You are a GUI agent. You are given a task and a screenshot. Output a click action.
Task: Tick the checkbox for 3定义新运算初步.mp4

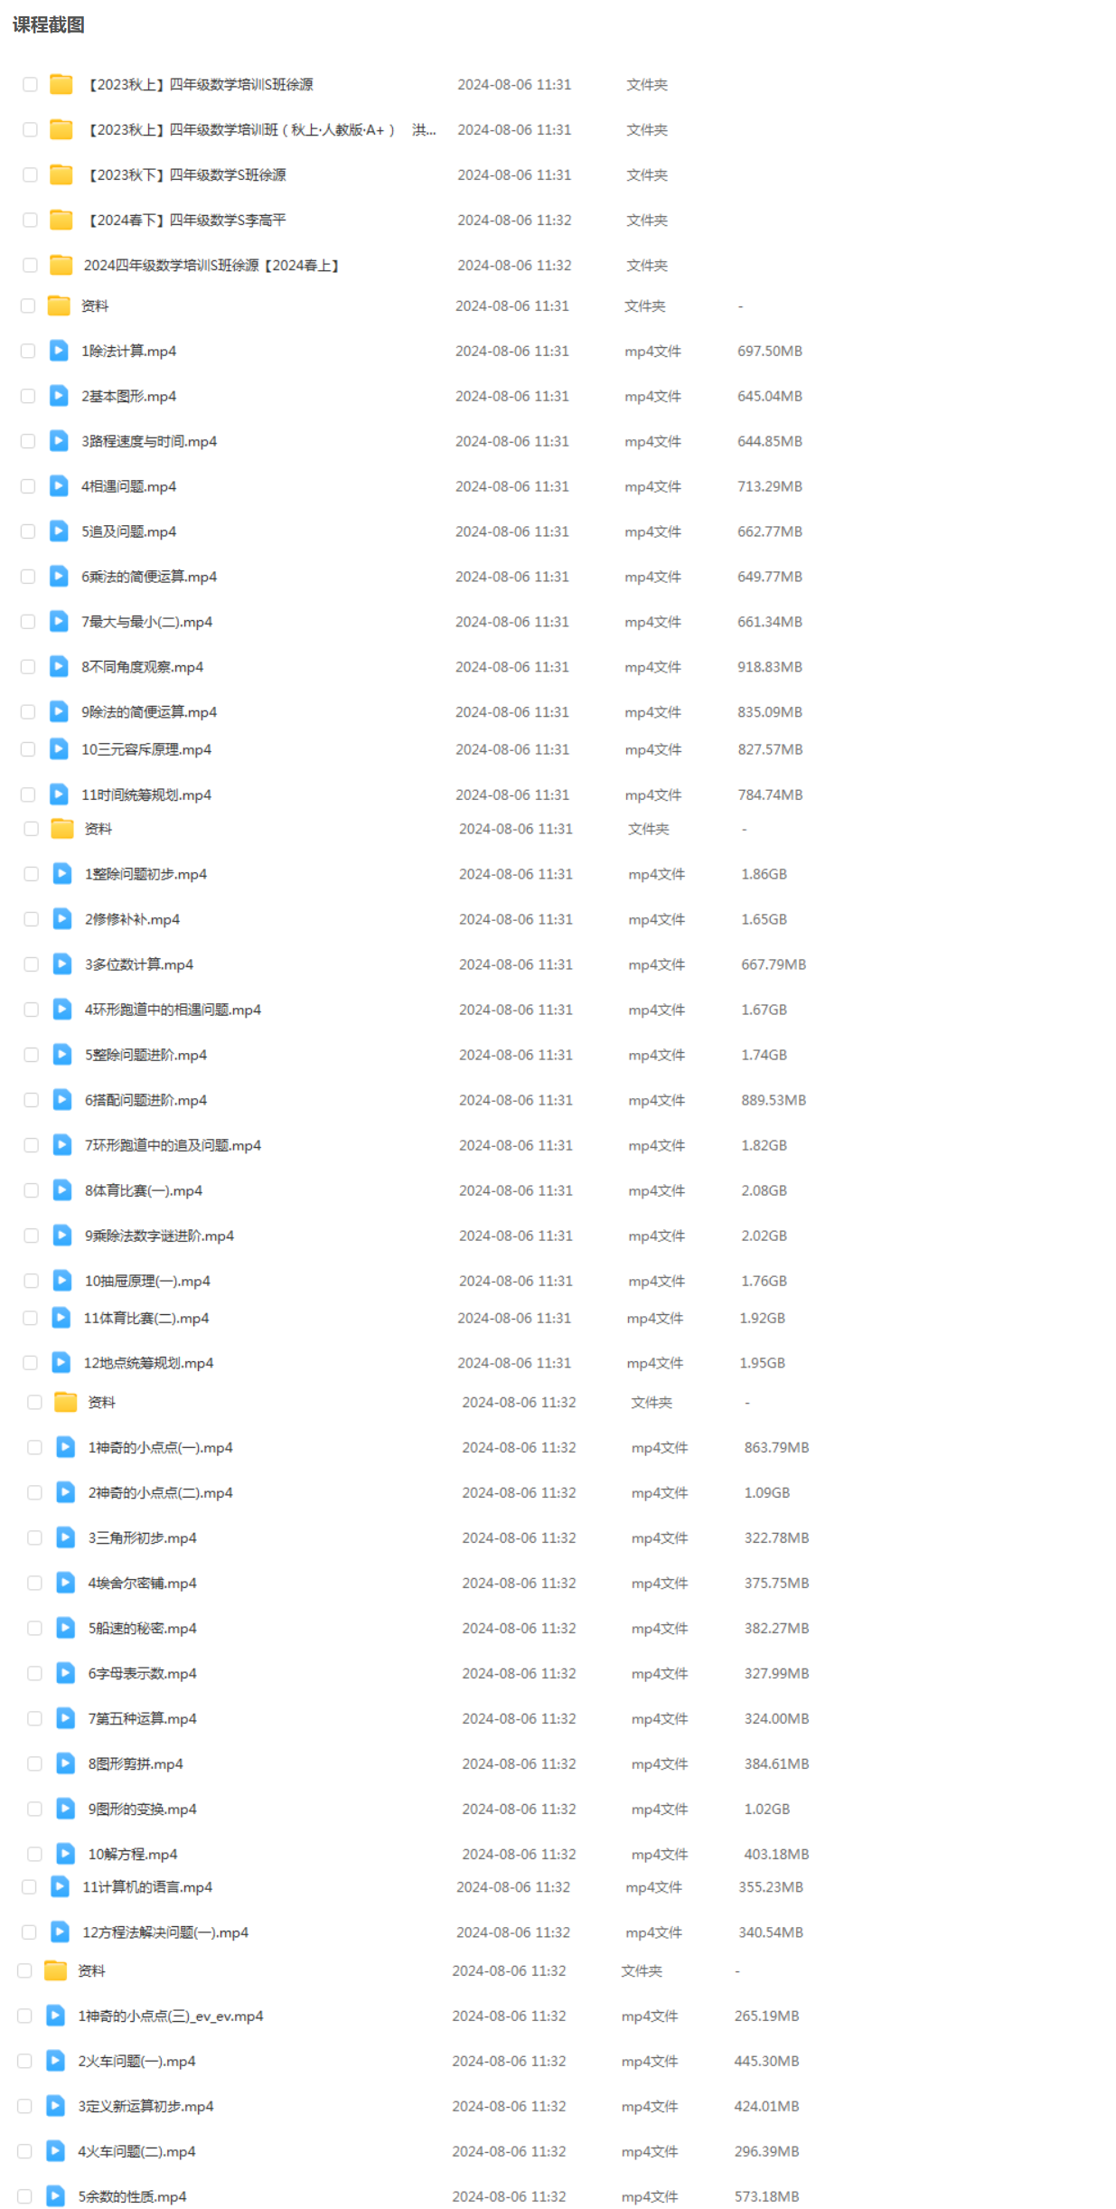(x=24, y=2107)
